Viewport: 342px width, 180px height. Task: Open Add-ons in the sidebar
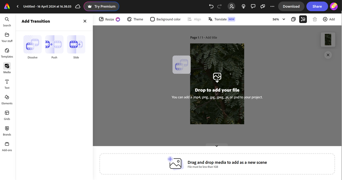click(7, 146)
